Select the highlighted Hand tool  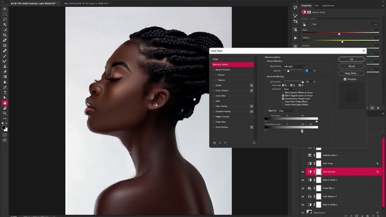tap(5, 103)
